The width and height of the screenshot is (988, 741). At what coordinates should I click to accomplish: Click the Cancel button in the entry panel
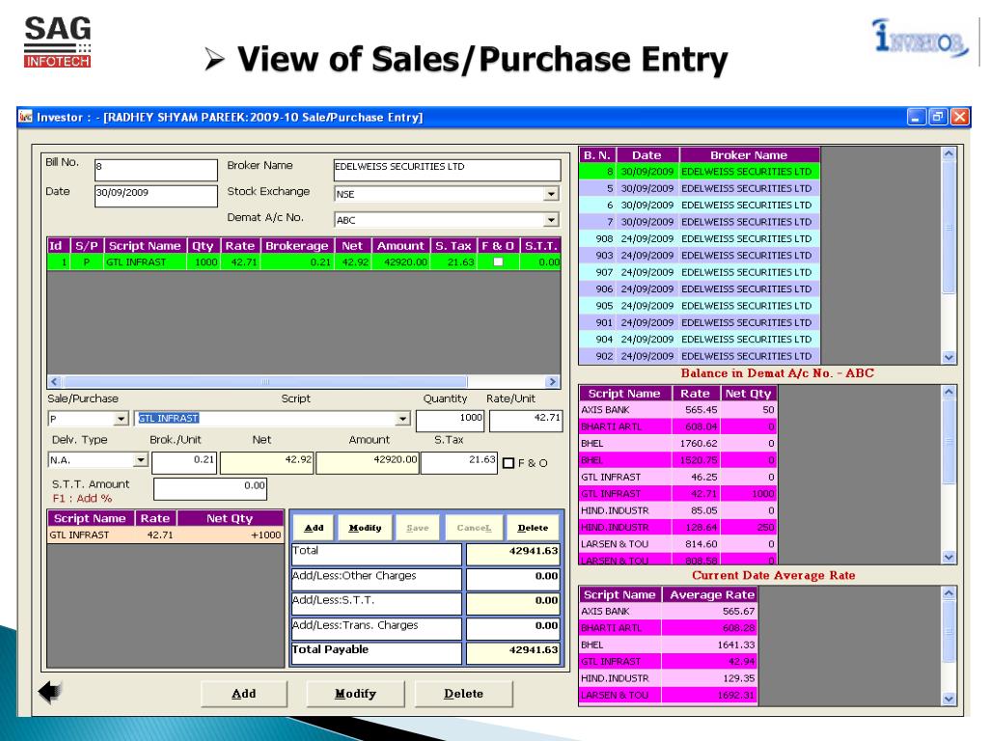coord(474,528)
